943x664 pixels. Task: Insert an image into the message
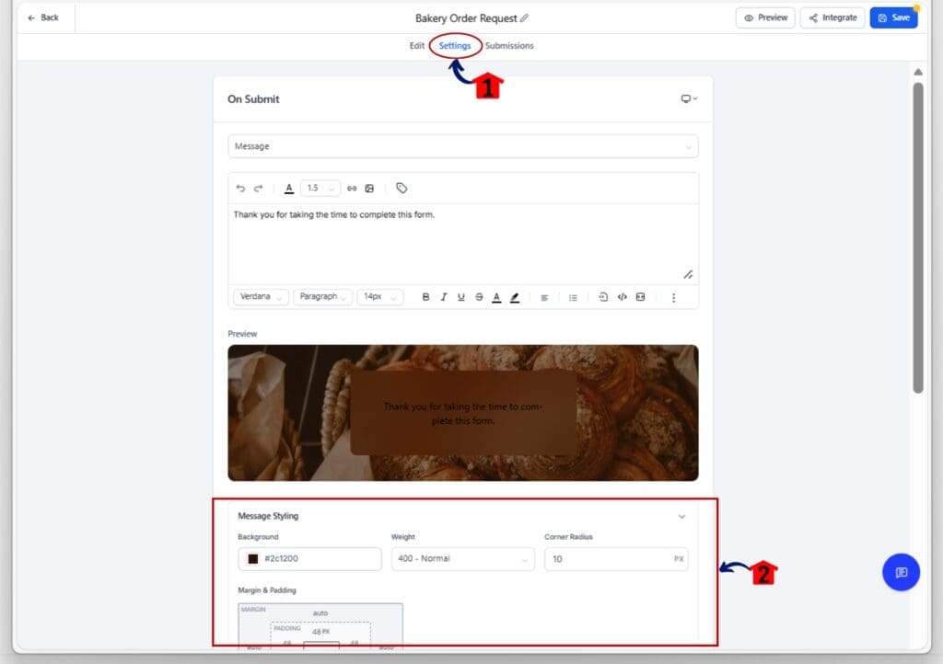[369, 189]
